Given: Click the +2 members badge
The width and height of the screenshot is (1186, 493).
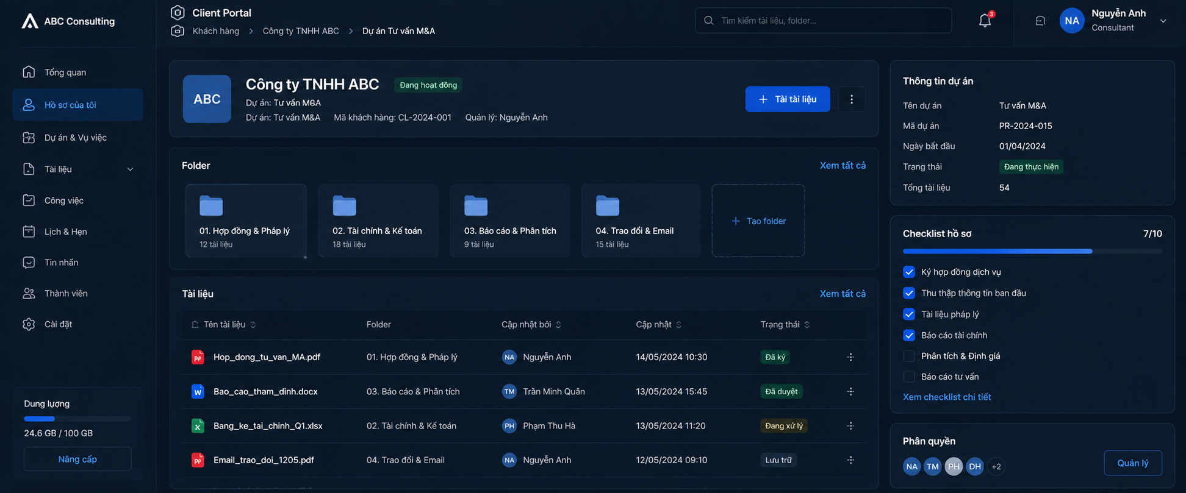Looking at the screenshot, I should coord(996,467).
